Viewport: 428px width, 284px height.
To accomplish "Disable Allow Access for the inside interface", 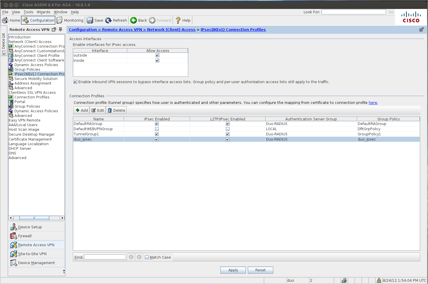I will [x=157, y=60].
